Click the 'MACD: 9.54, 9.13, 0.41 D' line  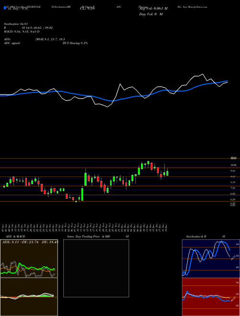[x=22, y=32]
